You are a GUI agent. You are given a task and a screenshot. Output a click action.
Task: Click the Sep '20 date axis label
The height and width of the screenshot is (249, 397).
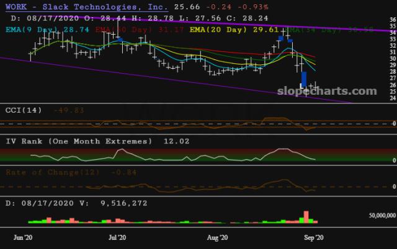tap(313, 237)
